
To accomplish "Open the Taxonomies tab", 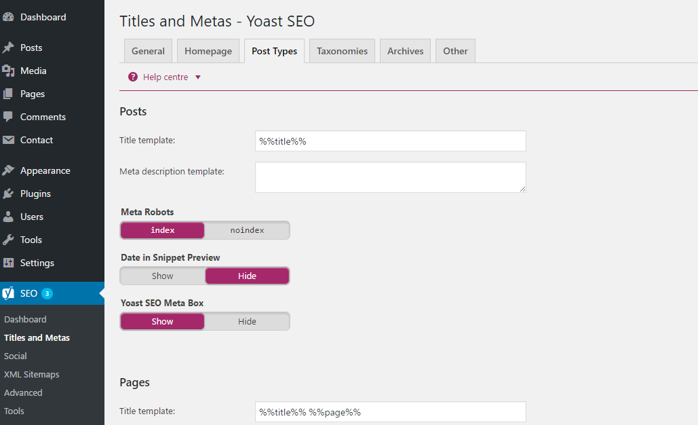I will 343,51.
